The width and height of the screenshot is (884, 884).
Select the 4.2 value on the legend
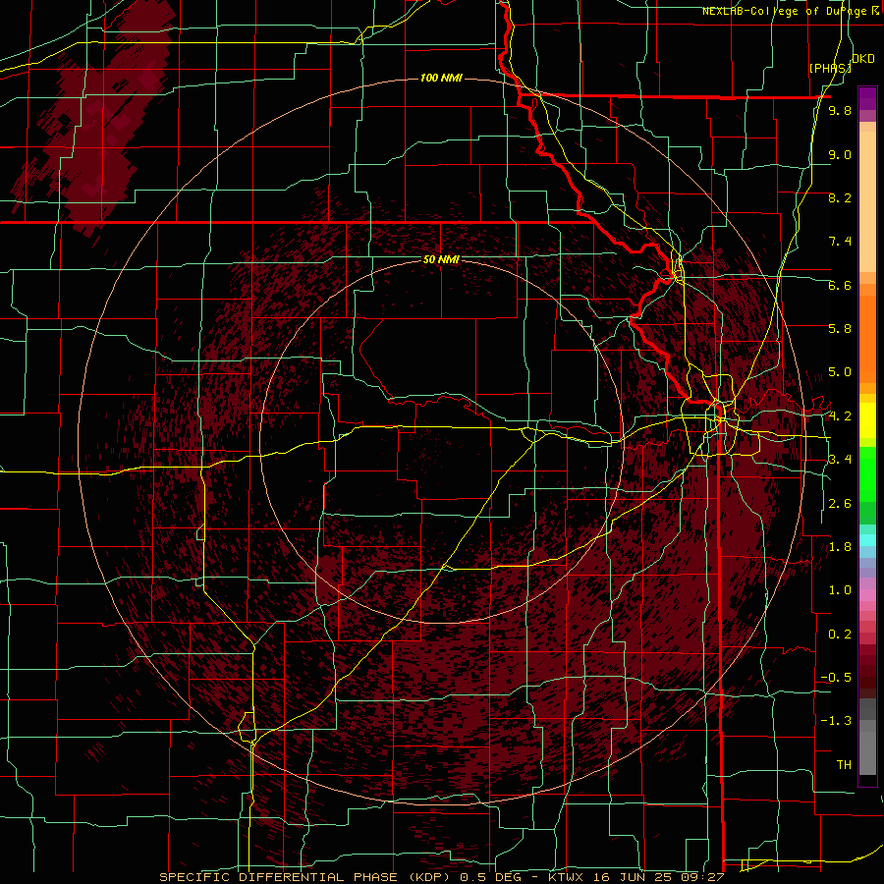point(840,416)
